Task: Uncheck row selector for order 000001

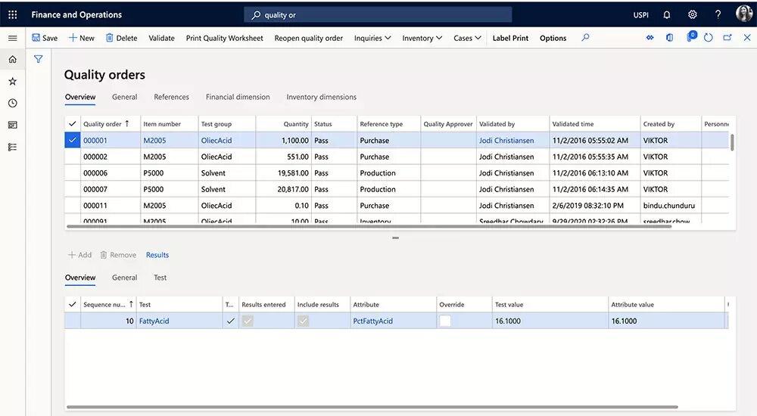Action: [x=73, y=140]
